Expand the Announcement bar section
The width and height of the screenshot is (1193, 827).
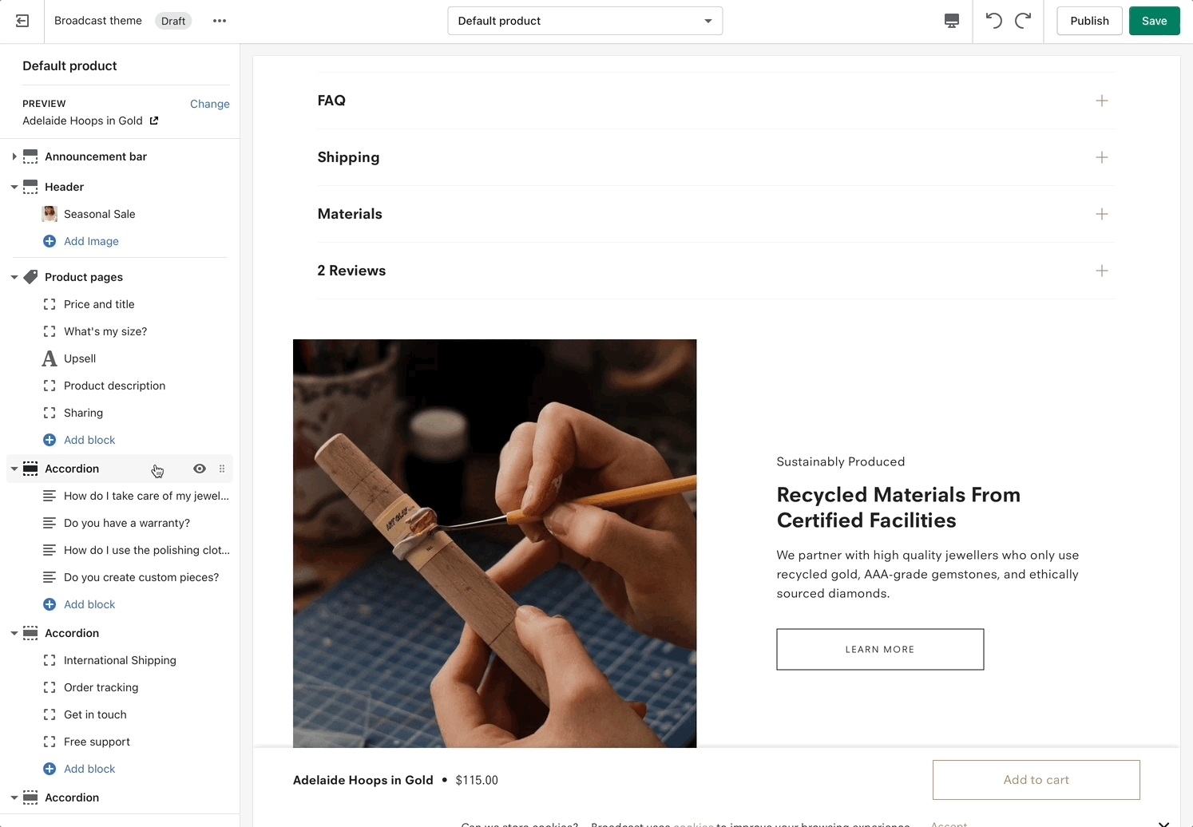pyautogui.click(x=14, y=156)
